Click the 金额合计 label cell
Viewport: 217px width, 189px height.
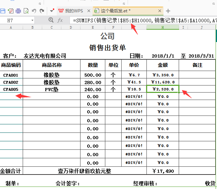(x=11, y=171)
